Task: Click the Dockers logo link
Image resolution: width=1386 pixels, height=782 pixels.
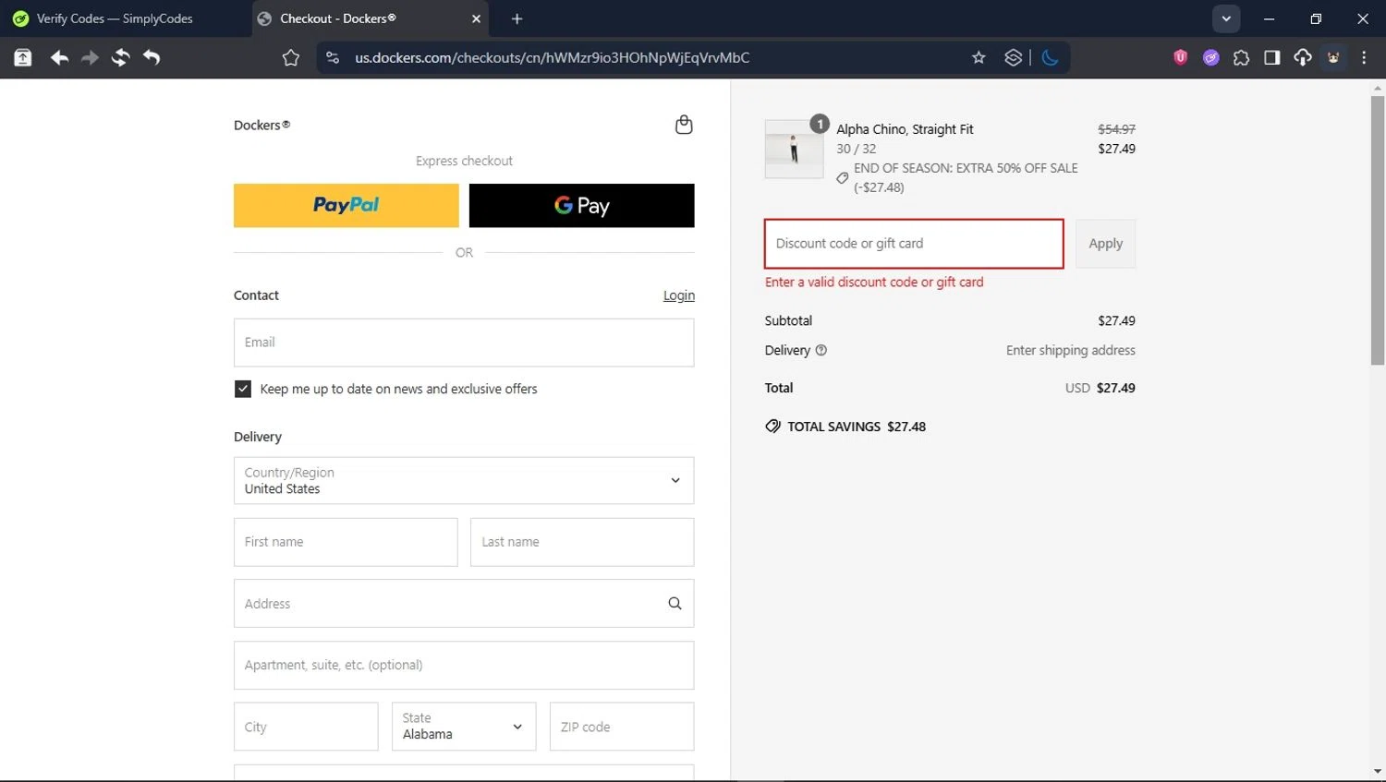Action: [261, 125]
